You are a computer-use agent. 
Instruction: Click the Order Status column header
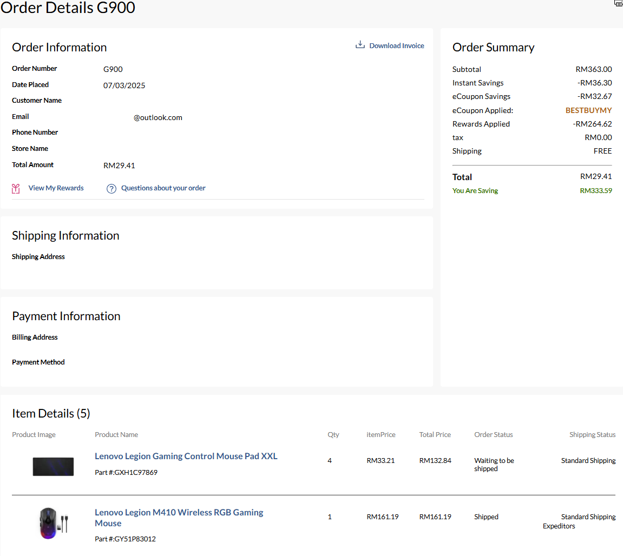coord(493,435)
